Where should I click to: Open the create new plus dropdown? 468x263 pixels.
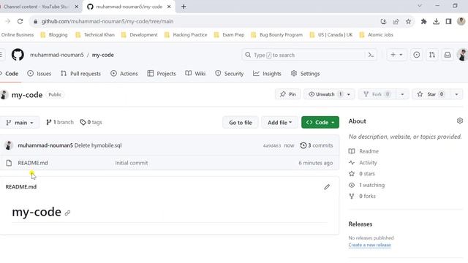(x=396, y=55)
